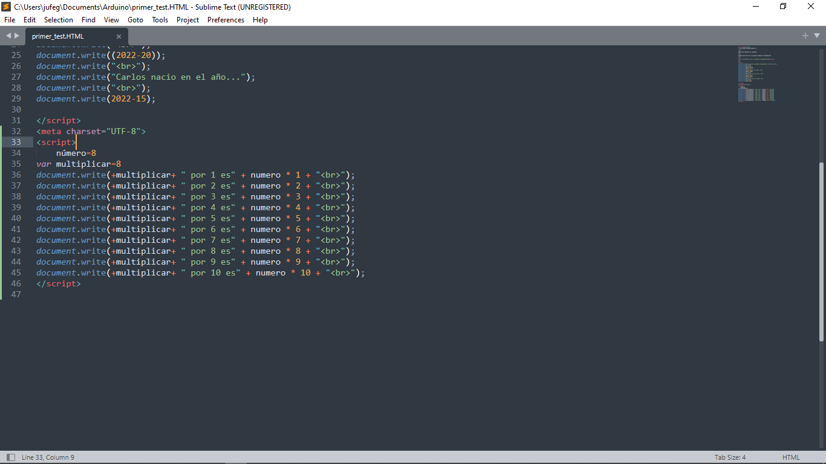Click the 'por 10 es' line of code
This screenshot has width=826, height=464.
pyautogui.click(x=201, y=272)
